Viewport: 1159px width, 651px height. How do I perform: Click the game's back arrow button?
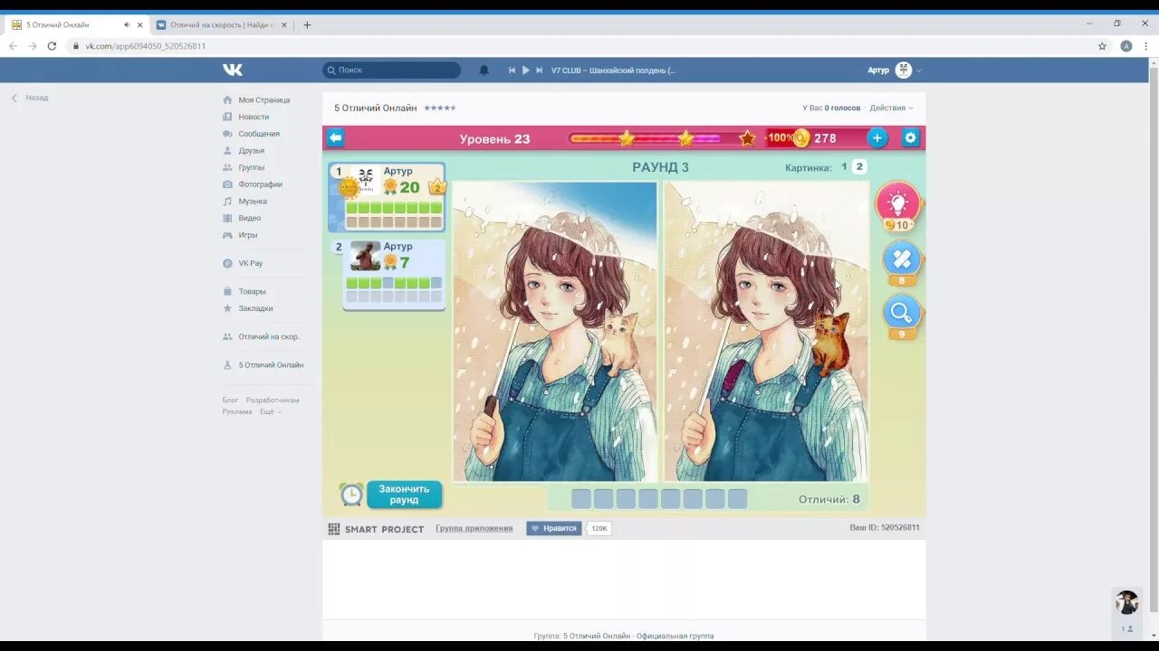click(x=336, y=137)
